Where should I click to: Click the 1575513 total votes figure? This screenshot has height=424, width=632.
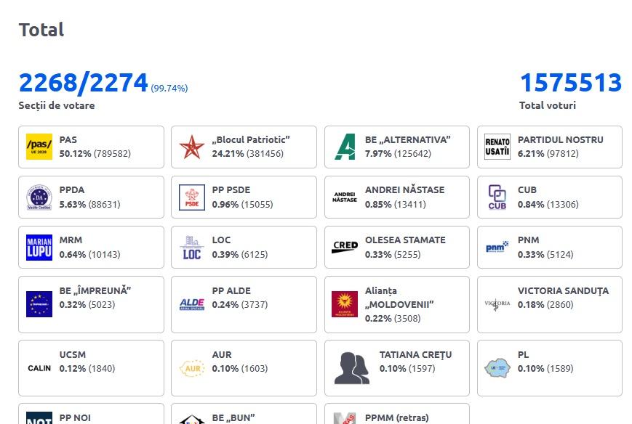click(x=571, y=83)
